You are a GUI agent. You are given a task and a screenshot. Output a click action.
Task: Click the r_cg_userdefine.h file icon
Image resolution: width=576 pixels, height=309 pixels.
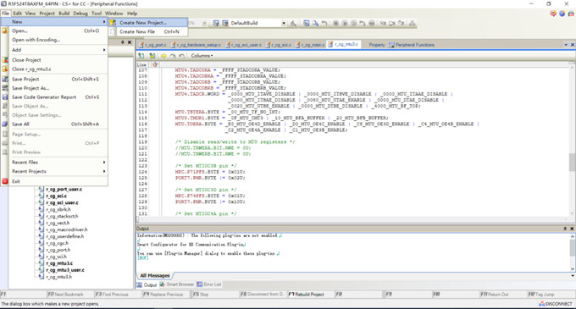pos(42,236)
